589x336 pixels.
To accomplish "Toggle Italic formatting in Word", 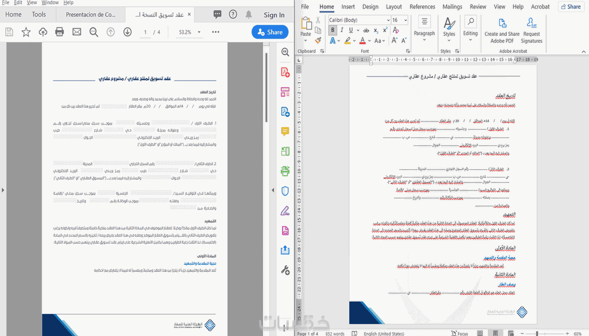I will click(342, 30).
